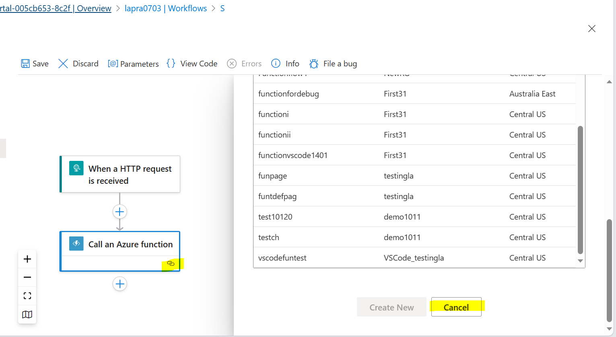Select the Save icon in the toolbar

(x=25, y=64)
